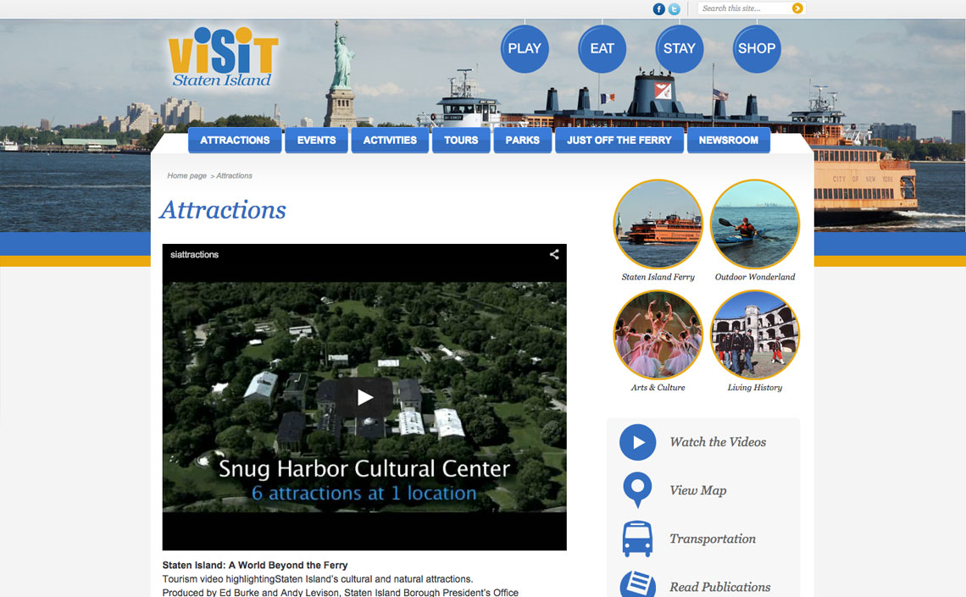Select the SHOP circle menu

coord(757,48)
